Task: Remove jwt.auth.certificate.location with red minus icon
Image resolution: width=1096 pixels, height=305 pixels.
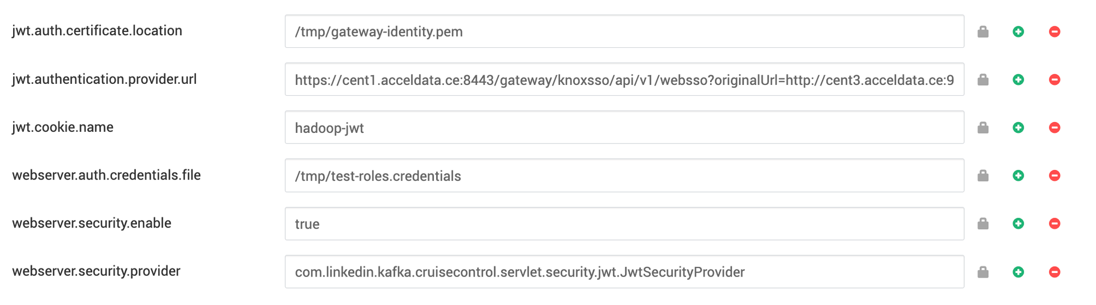Action: click(1055, 31)
